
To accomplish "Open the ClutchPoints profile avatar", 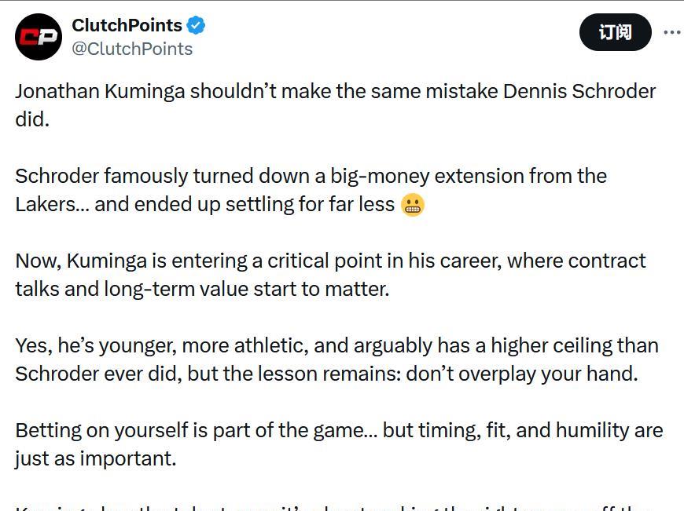I will (39, 37).
